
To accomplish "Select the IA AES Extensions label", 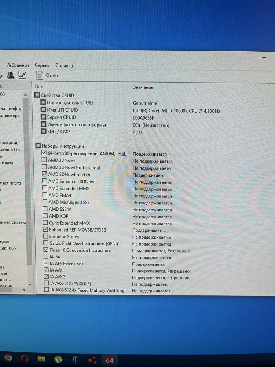I will (66, 264).
